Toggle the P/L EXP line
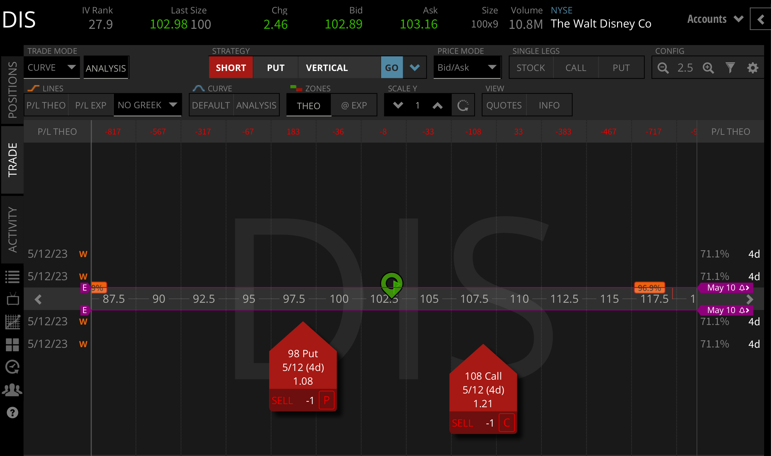The width and height of the screenshot is (771, 456). (91, 105)
